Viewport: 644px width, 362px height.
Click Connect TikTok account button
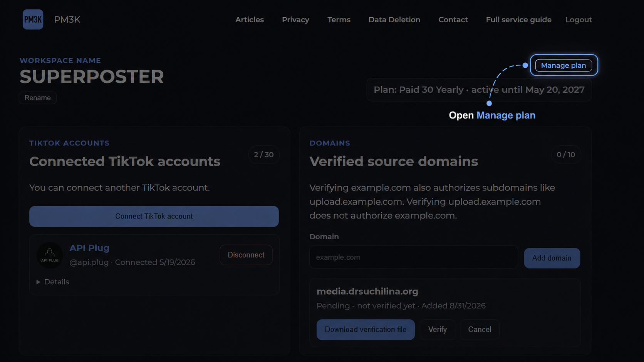coord(154,216)
